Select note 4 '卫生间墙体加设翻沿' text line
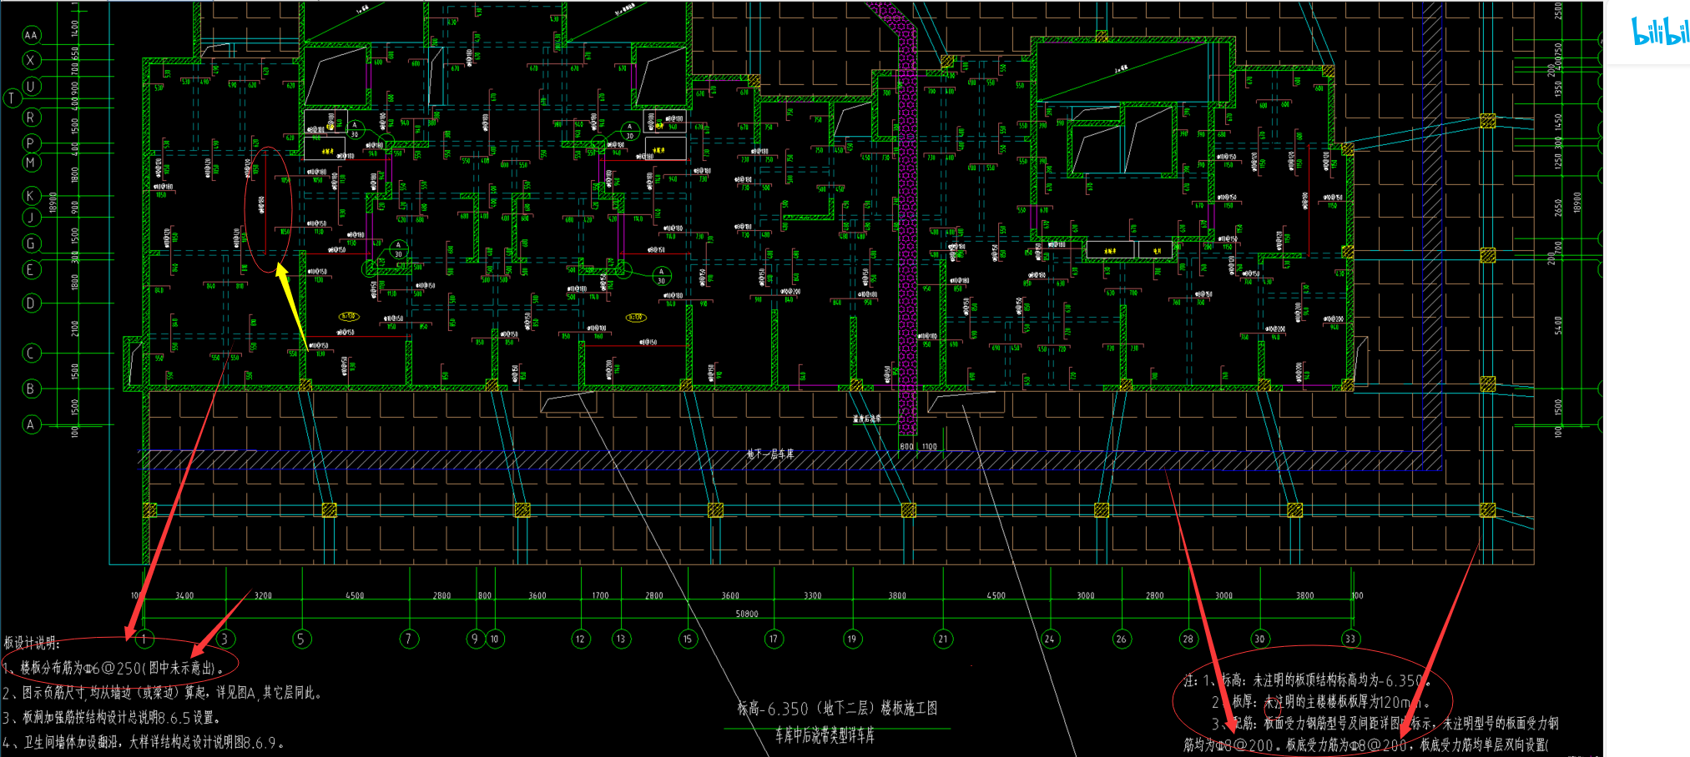This screenshot has height=757, width=1690. [144, 742]
